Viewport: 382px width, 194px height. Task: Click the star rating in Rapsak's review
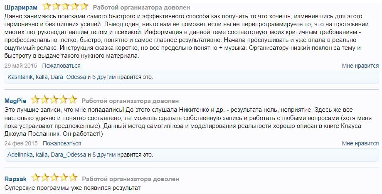(54, 178)
